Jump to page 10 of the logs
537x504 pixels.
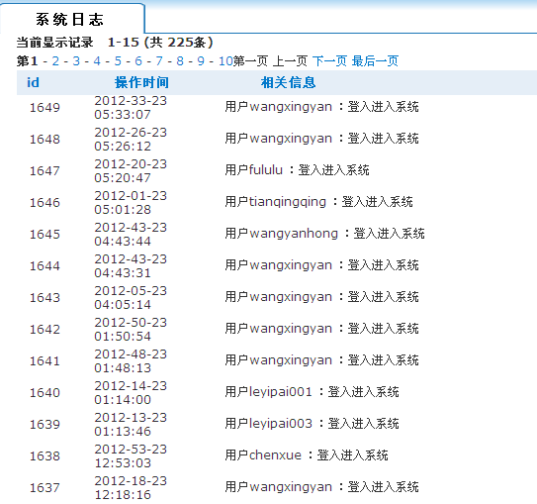[x=225, y=61]
